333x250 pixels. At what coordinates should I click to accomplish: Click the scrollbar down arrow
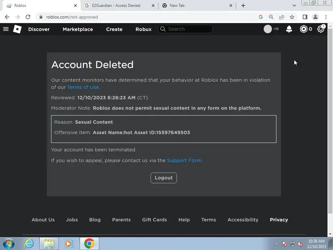click(x=330, y=234)
